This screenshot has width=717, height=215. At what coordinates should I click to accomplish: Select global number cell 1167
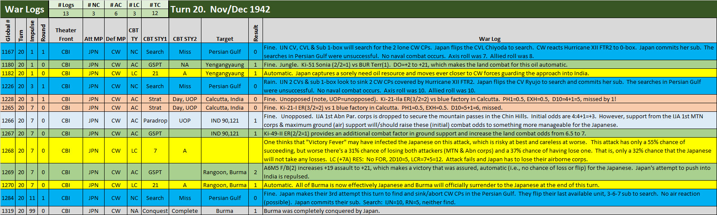(x=8, y=52)
